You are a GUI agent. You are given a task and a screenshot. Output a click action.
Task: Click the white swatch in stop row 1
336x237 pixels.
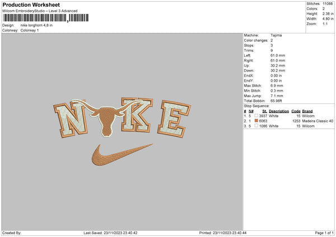[x=256, y=116]
